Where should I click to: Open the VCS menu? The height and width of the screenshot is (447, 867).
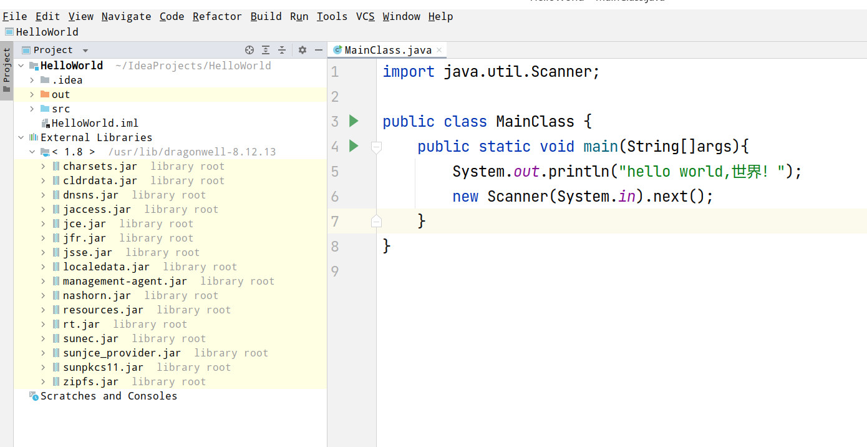click(366, 16)
